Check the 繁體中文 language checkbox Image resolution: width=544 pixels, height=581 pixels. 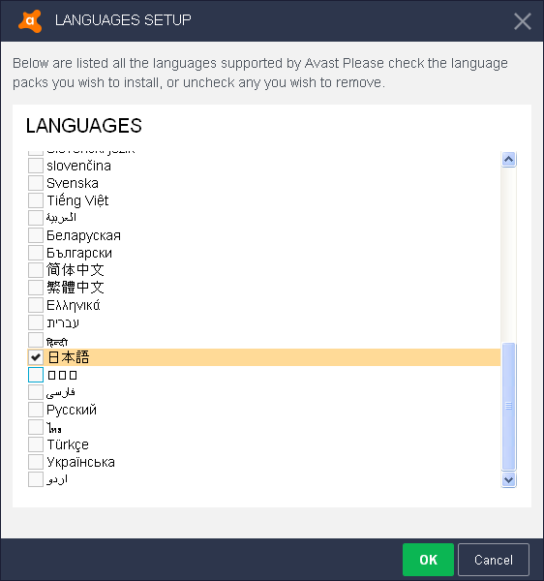click(x=36, y=288)
